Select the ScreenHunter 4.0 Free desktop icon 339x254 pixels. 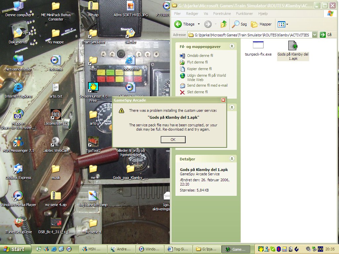point(93,93)
